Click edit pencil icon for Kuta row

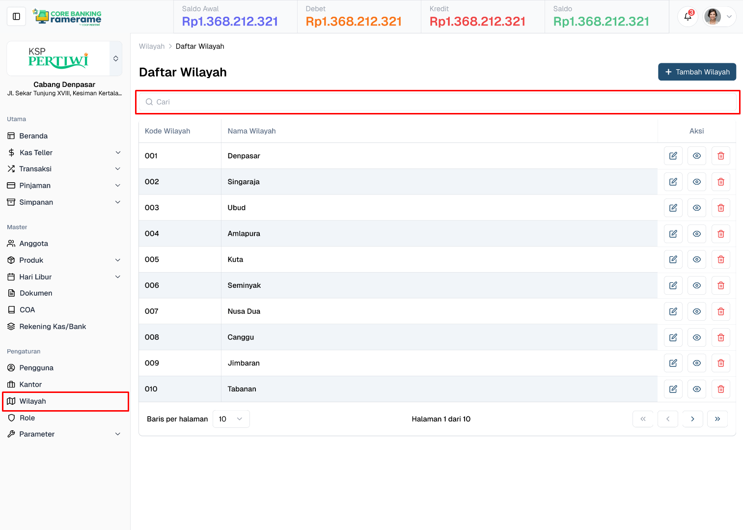coord(673,259)
